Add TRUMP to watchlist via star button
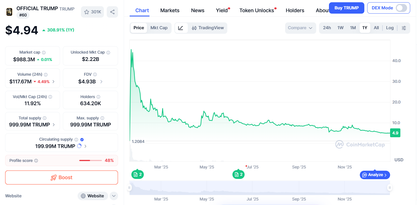This screenshot has height=205, width=417. click(x=93, y=12)
